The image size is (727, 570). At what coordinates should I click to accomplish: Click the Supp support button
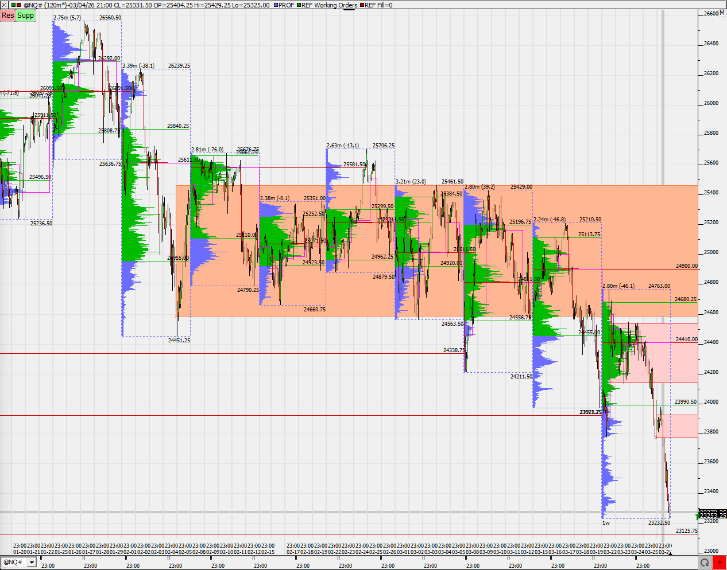pos(26,15)
